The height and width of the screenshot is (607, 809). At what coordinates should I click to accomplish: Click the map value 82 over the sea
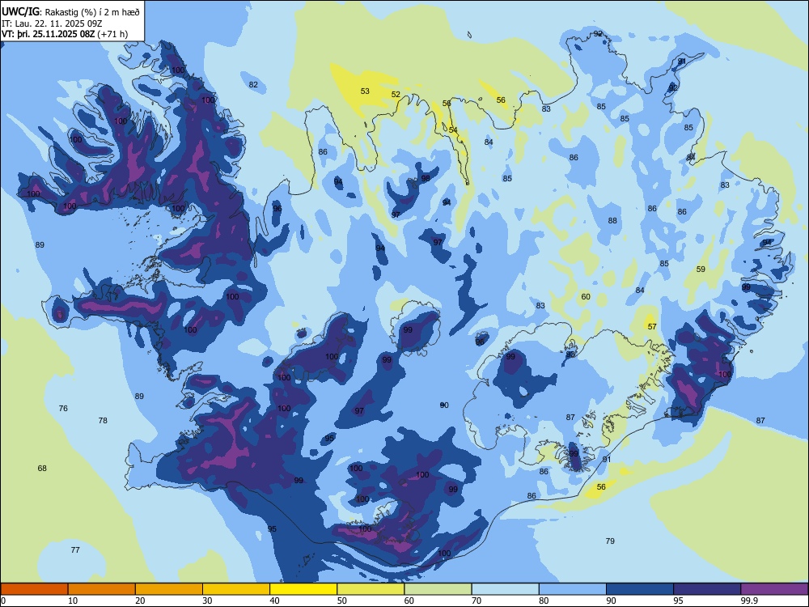(x=253, y=85)
